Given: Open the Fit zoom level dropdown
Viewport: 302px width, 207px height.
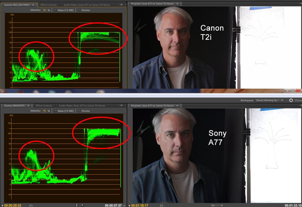Looking at the screenshot, I should [217, 206].
